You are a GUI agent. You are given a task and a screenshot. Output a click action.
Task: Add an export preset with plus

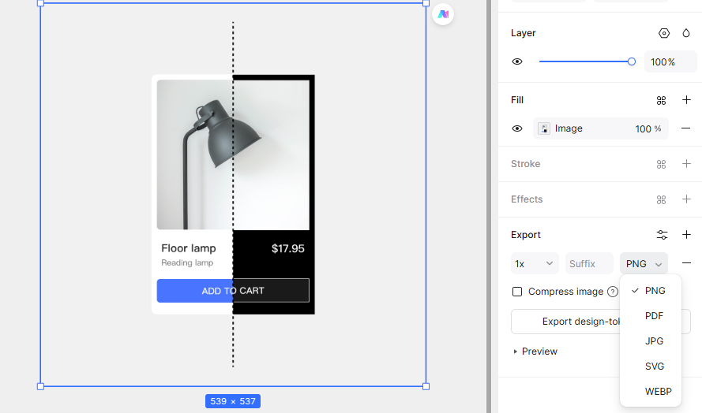click(x=686, y=235)
